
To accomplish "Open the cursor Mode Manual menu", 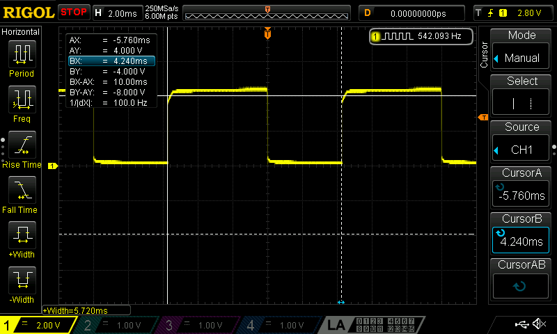I will coord(521,50).
